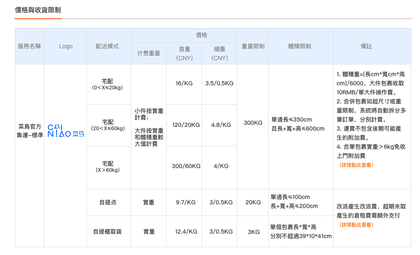This screenshot has height=255, width=420.
Task: Click the 體積限制 column header
Action: point(300,46)
